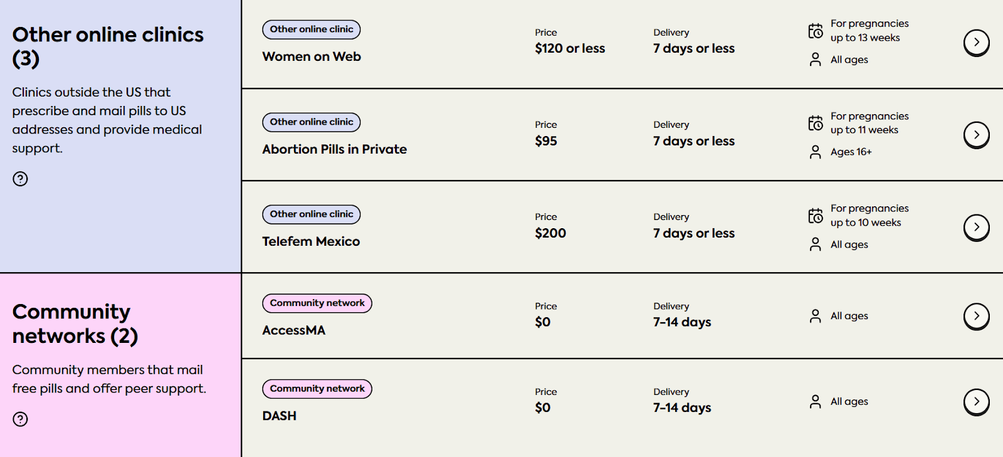Open the Telefem Mexico listing
Screen dimensions: 1003x457
[311, 241]
